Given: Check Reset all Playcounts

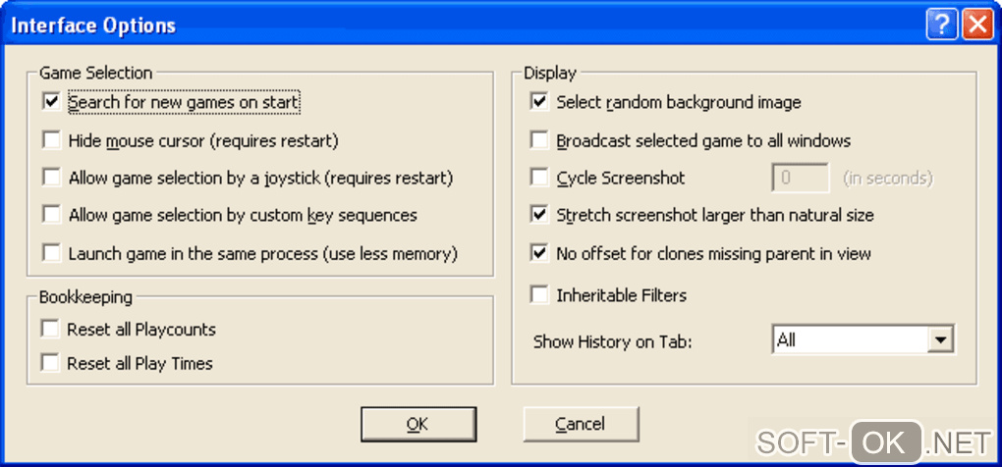Looking at the screenshot, I should pos(50,330).
